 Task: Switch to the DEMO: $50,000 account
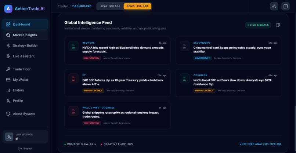pos(137,6)
